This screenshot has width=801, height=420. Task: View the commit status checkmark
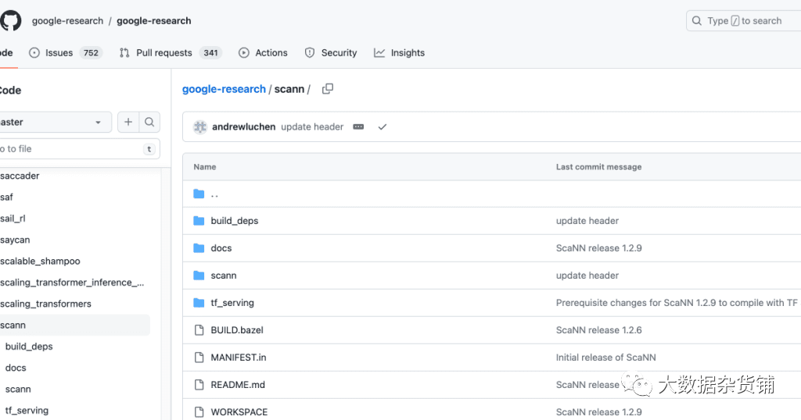click(382, 127)
